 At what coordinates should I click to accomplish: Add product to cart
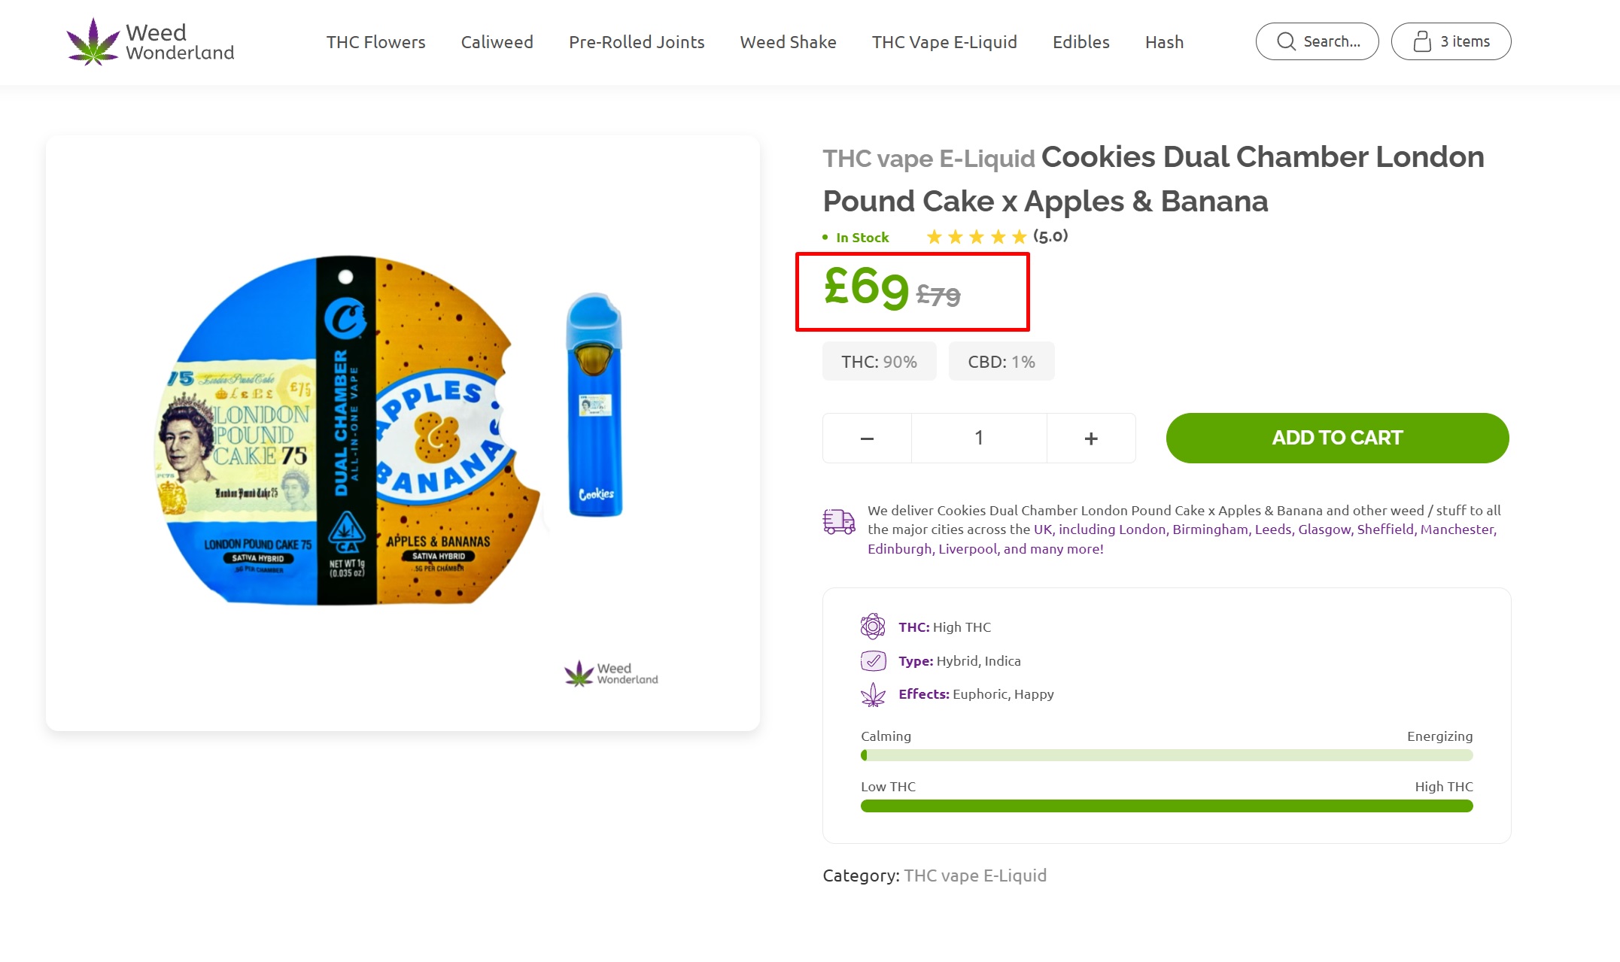point(1337,438)
